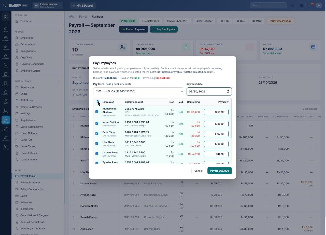Switch to dark mode with the moon icon

292,5
